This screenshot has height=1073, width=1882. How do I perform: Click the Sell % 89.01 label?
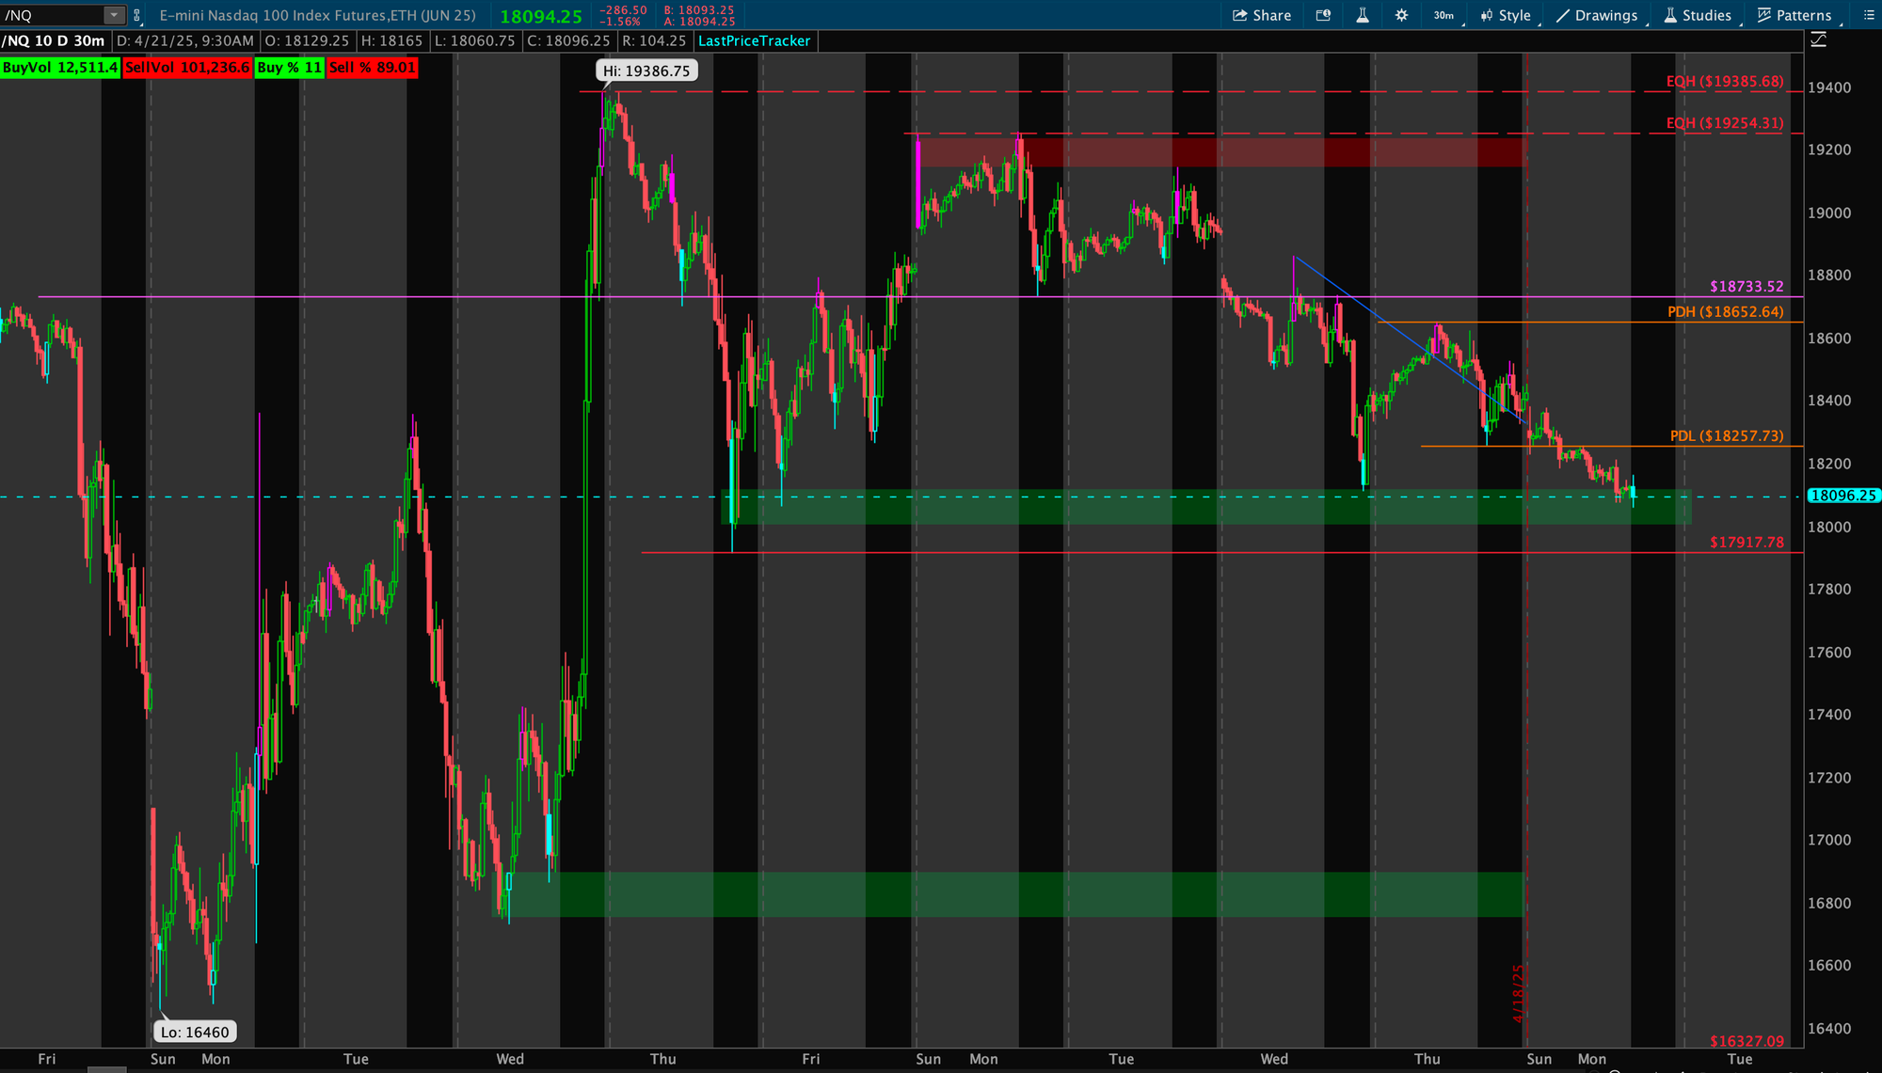(x=372, y=68)
